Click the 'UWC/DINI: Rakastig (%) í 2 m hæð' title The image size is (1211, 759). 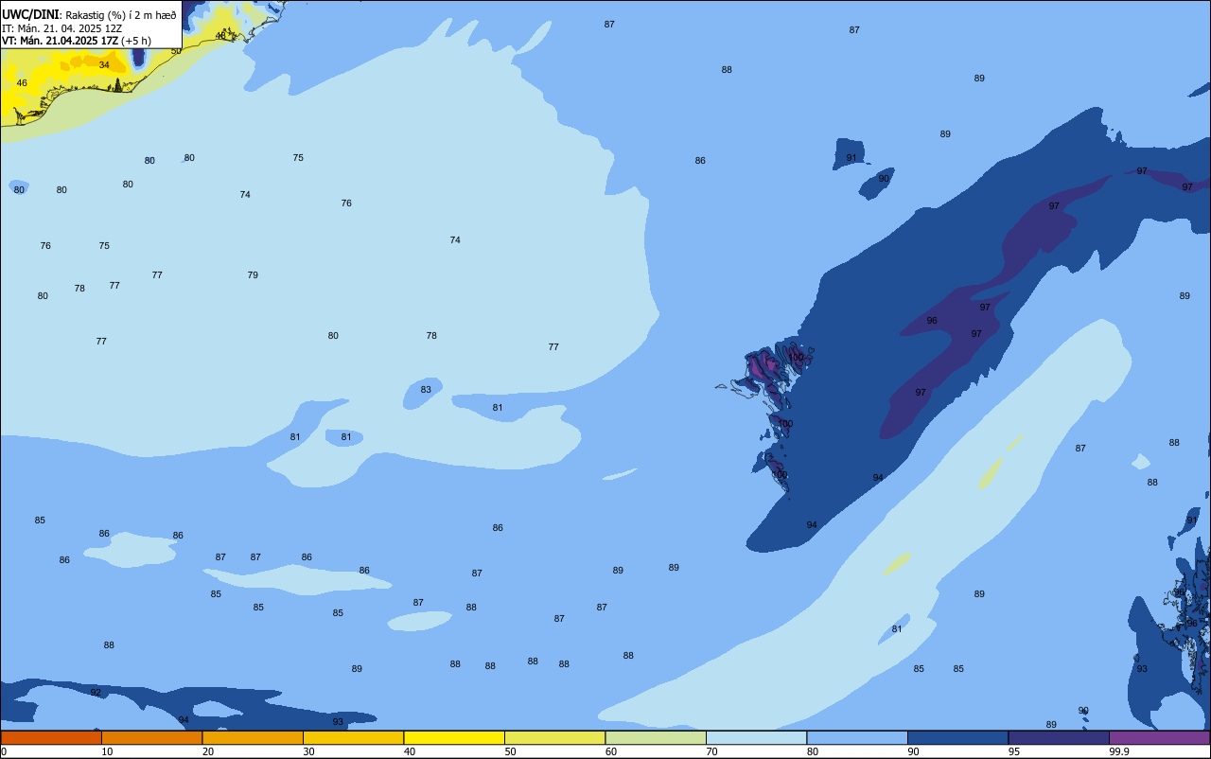[x=89, y=15]
